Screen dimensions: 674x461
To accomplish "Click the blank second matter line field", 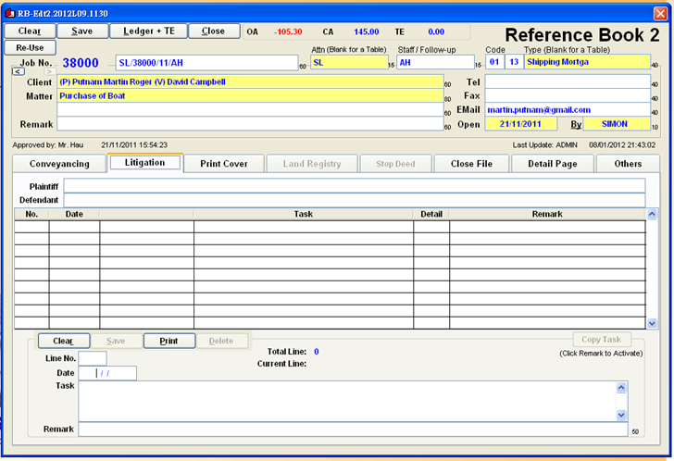I will click(x=250, y=110).
